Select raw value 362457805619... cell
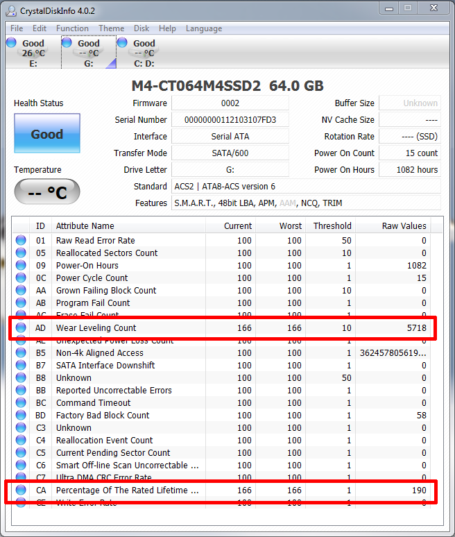 393,352
